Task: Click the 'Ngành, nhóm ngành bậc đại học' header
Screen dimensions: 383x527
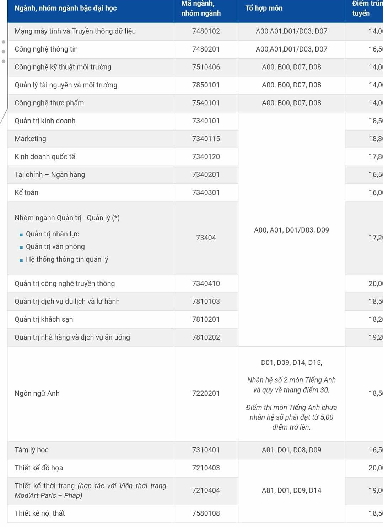Action: click(66, 8)
